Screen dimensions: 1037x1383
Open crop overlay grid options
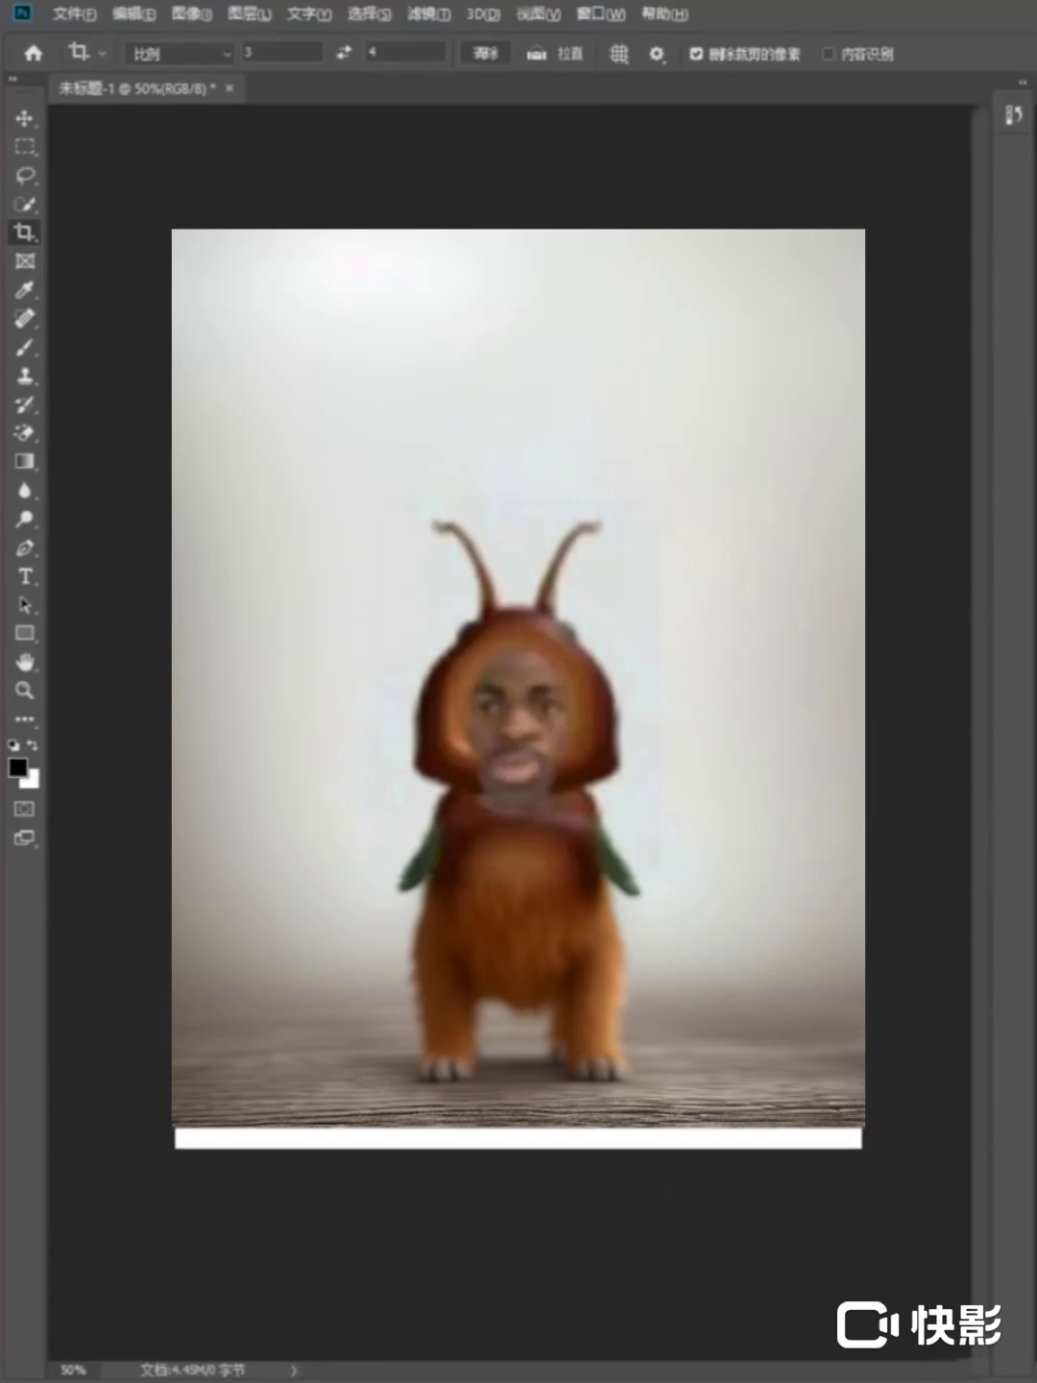pos(619,54)
